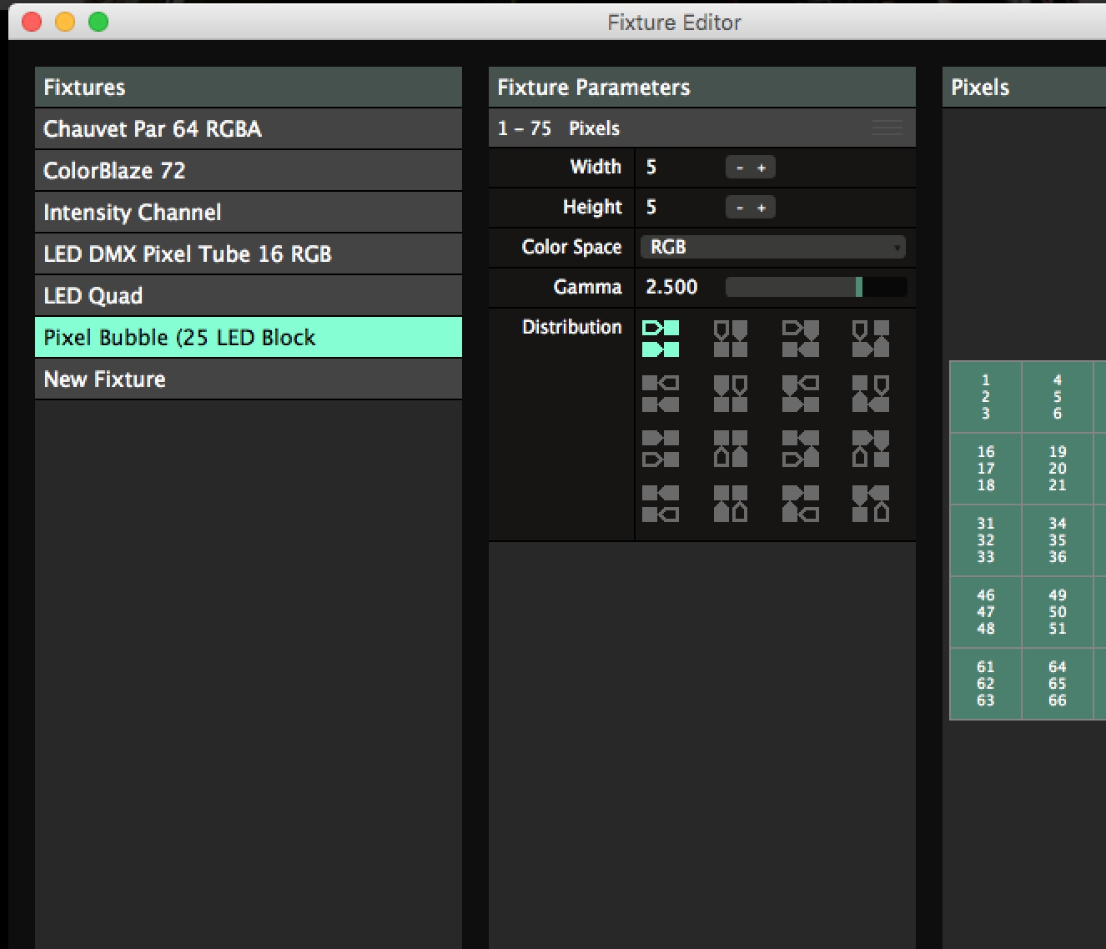Select bottom-right horizontal distribution pattern icon

661,504
